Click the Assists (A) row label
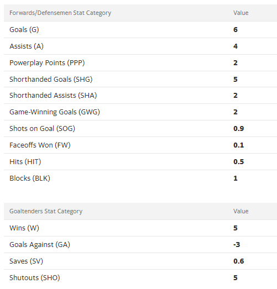The width and height of the screenshot is (277, 289). point(27,46)
